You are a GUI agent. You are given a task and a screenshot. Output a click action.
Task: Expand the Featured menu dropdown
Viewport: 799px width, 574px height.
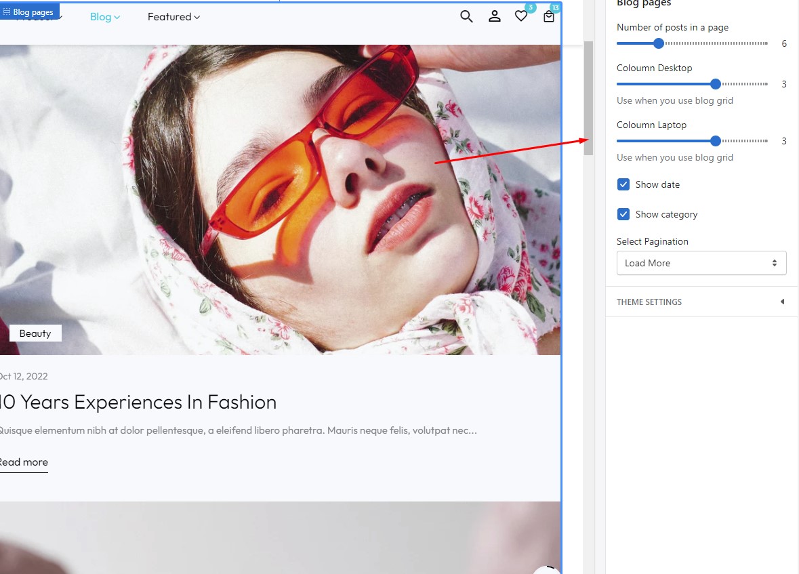pos(173,17)
